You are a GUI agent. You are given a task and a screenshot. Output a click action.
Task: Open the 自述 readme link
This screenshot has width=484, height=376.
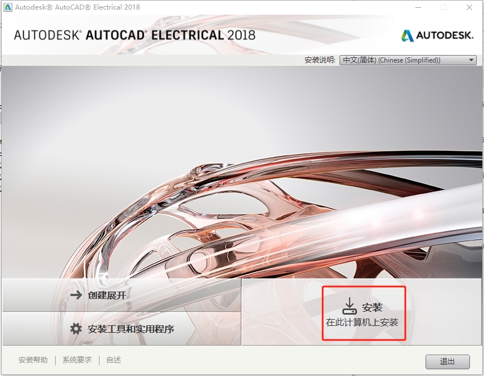click(x=114, y=360)
